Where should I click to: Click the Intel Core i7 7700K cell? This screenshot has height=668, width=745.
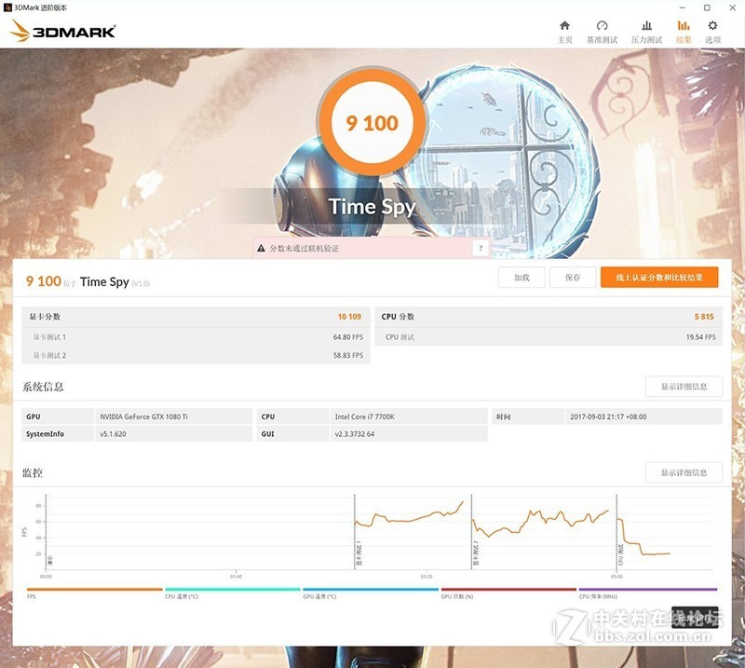(x=409, y=416)
